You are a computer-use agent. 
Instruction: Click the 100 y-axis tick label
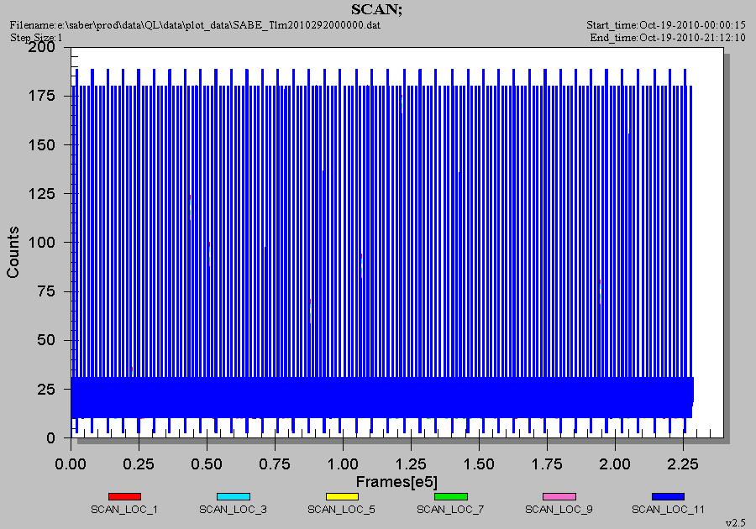(42, 242)
